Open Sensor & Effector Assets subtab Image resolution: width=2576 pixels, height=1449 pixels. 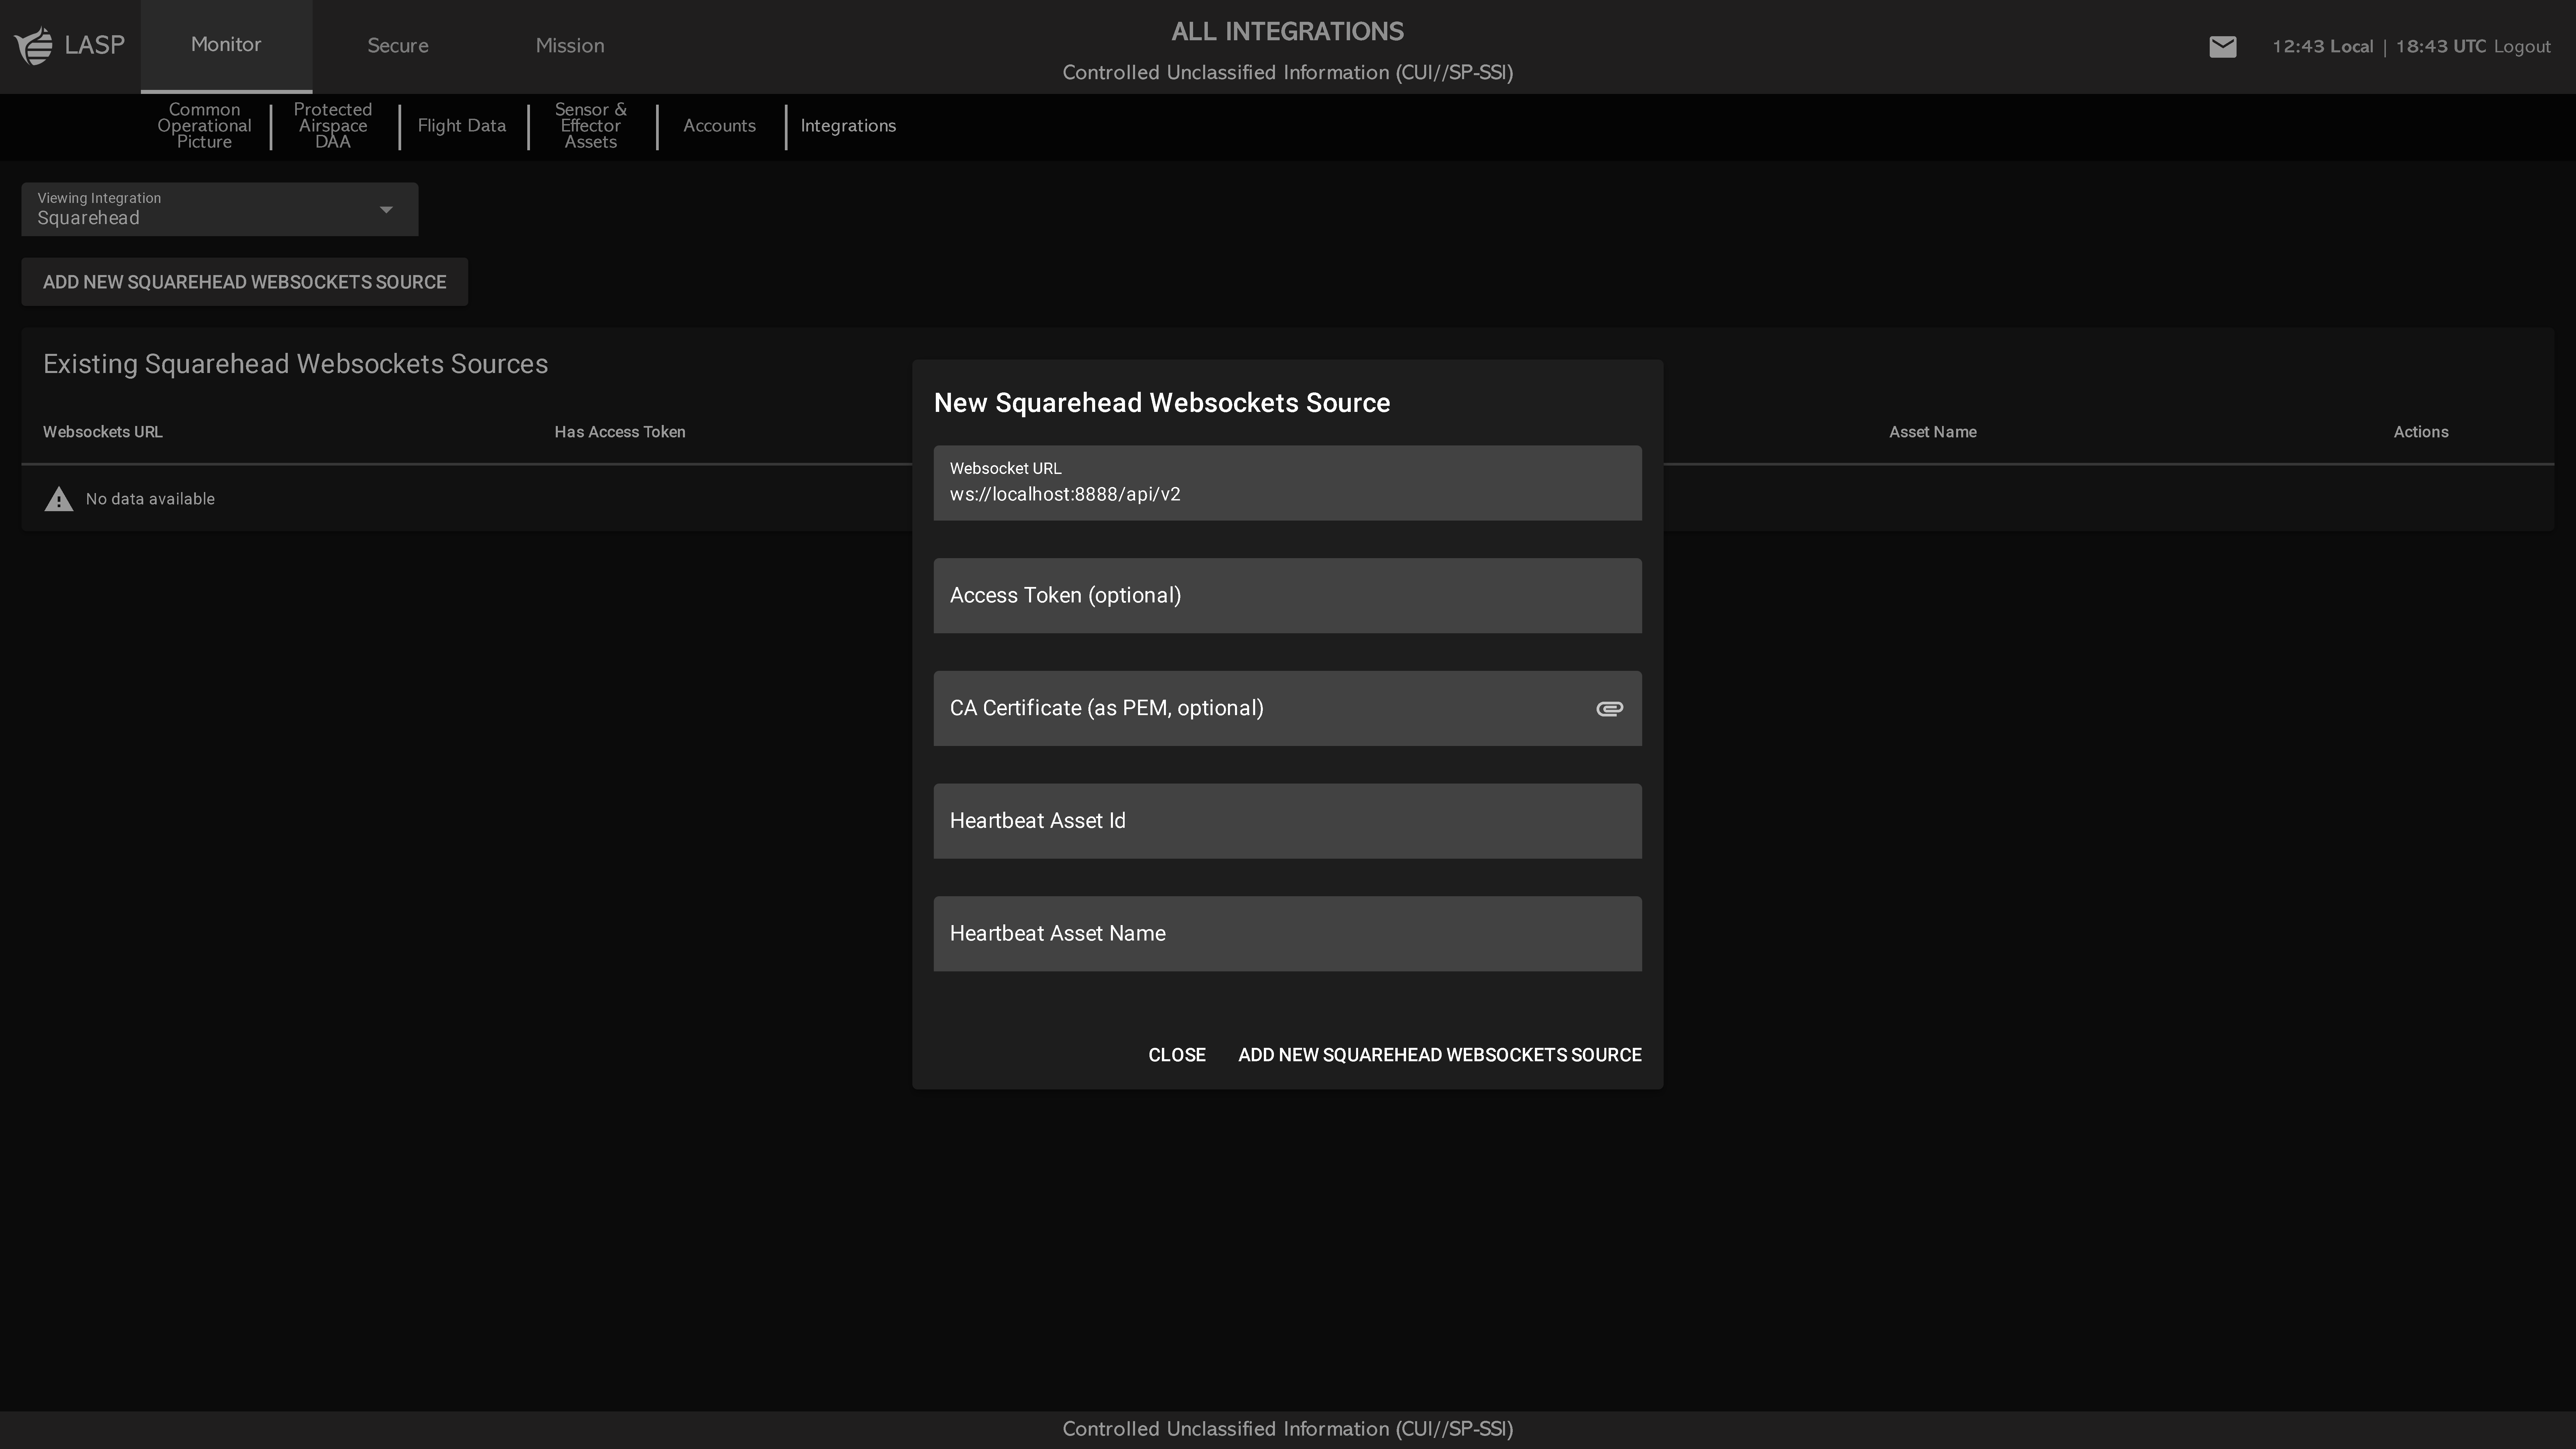click(591, 126)
